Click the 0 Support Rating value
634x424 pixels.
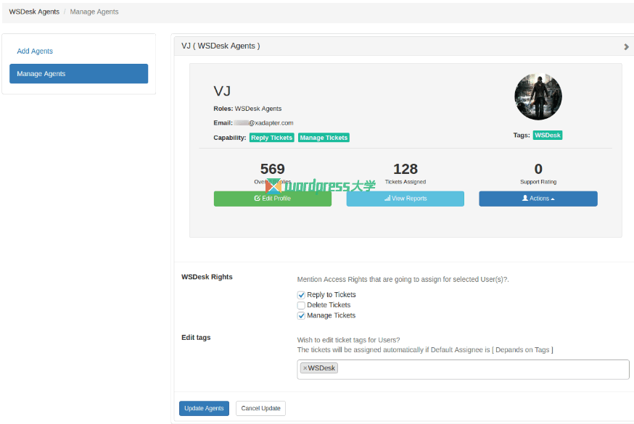click(538, 169)
